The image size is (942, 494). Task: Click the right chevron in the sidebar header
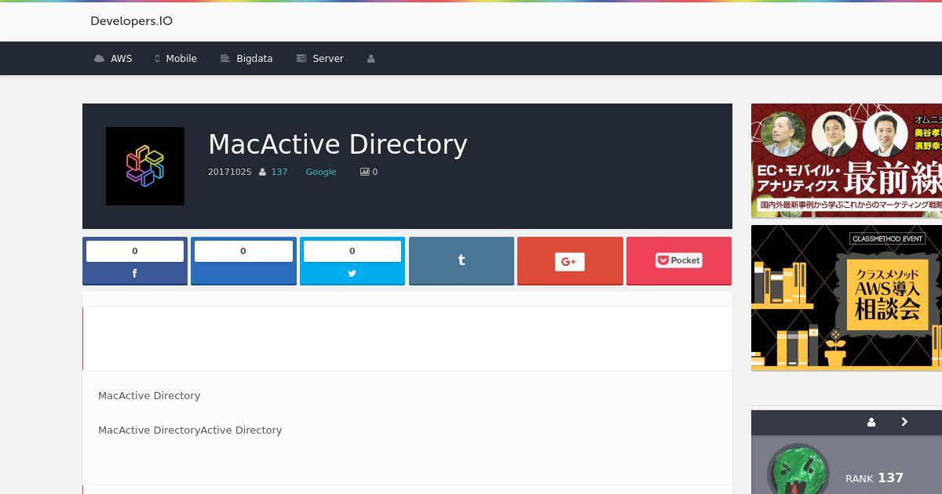point(904,422)
